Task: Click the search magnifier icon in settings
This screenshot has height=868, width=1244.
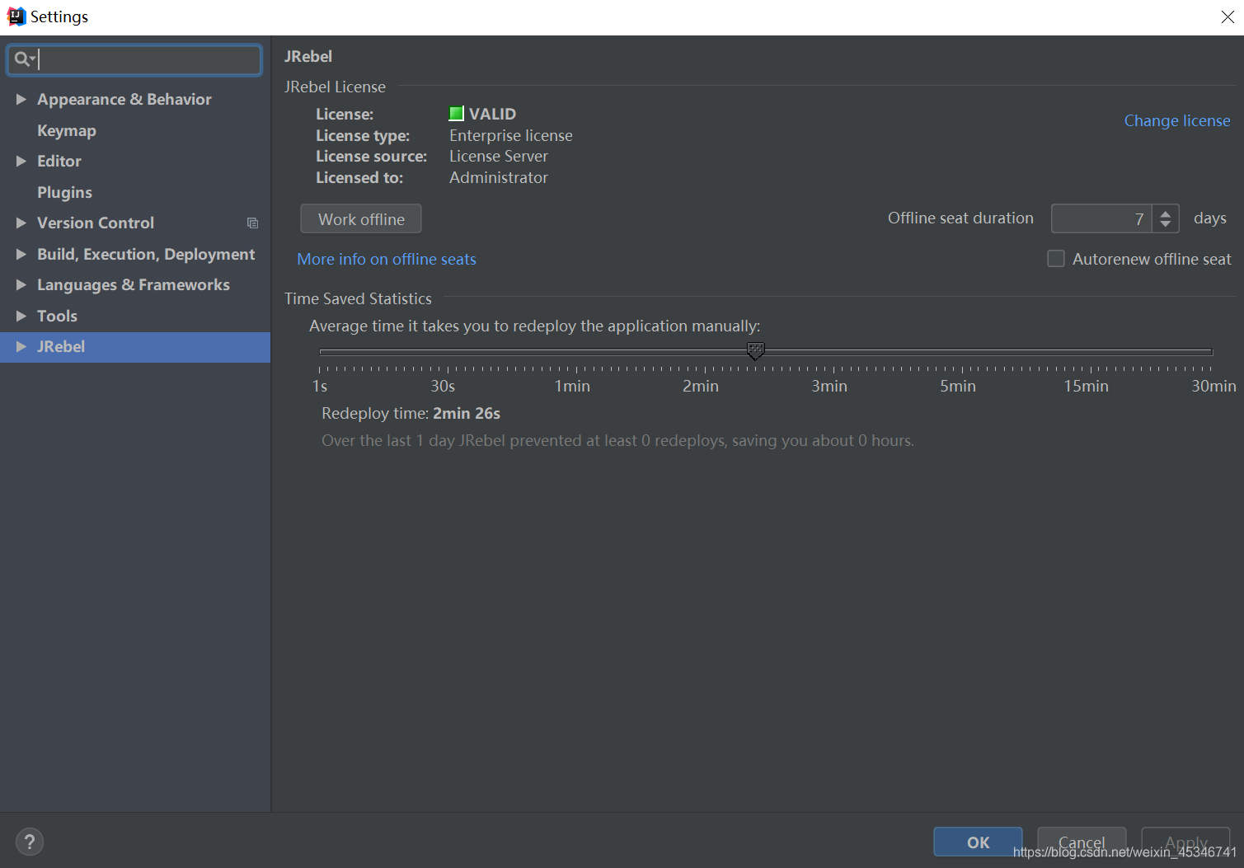Action: pos(22,59)
